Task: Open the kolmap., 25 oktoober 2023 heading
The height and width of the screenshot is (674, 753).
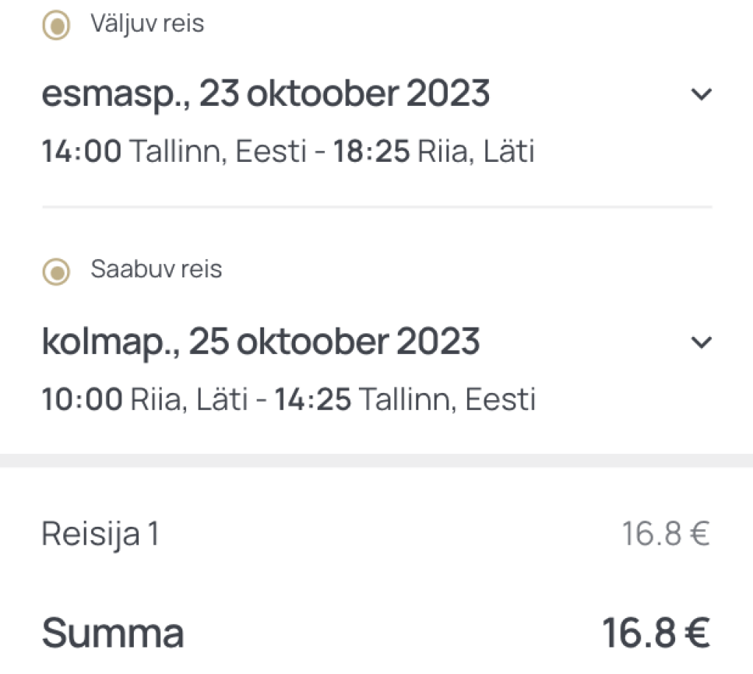Action: pyautogui.click(x=261, y=342)
